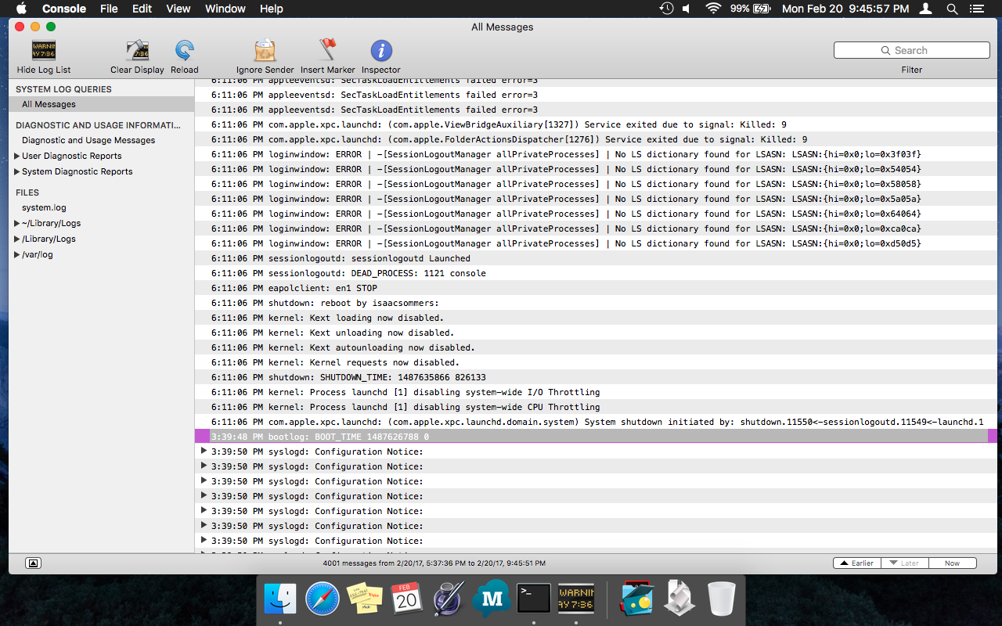Screen dimensions: 1002x626
Task: Select the 'System shutdown initiated by' row
Action: 597,422
